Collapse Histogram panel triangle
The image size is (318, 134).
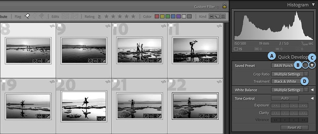click(313, 5)
